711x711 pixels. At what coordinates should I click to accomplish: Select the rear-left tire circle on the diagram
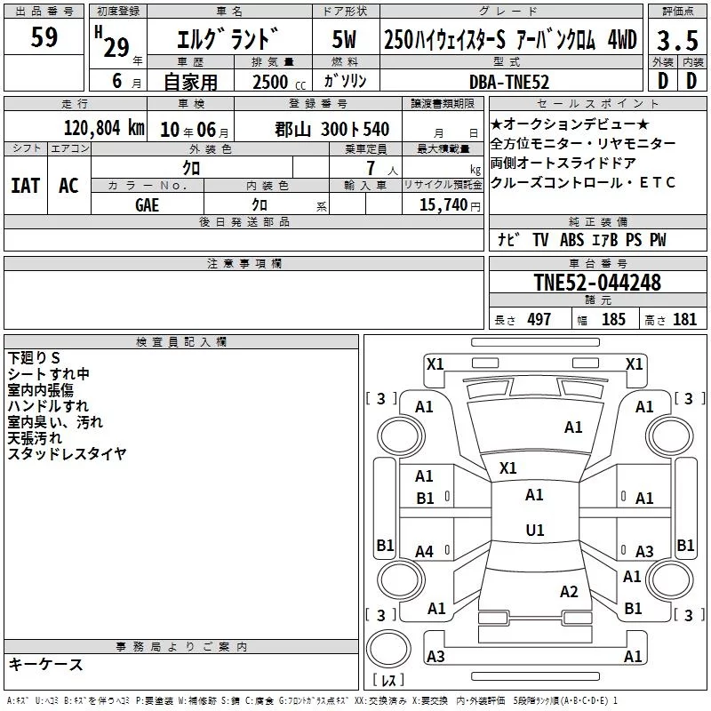coord(401,579)
